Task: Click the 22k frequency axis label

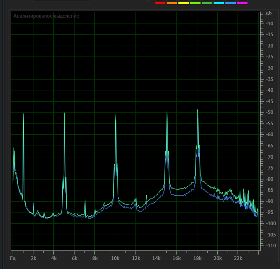Action: (238, 258)
